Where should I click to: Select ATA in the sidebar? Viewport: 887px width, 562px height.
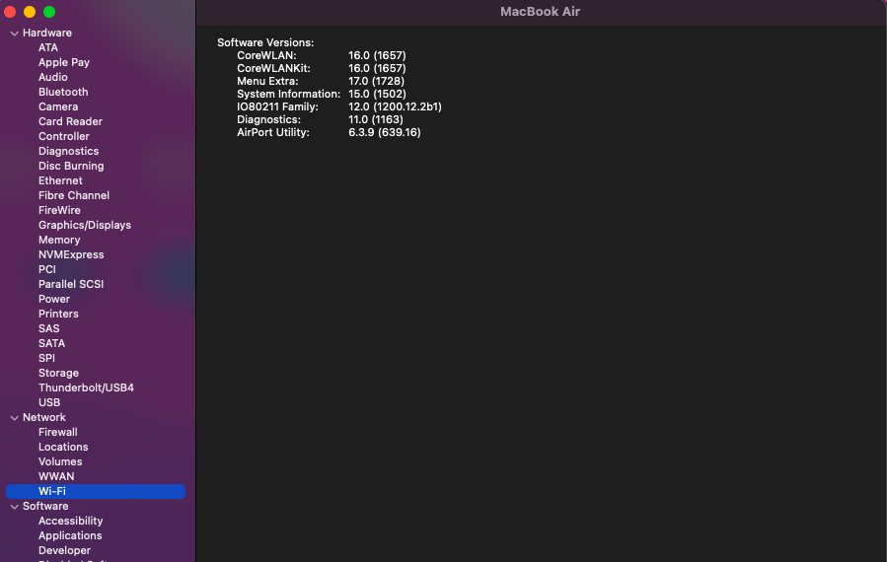[48, 47]
